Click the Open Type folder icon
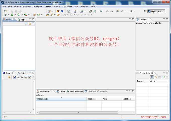 [x=48, y=15]
